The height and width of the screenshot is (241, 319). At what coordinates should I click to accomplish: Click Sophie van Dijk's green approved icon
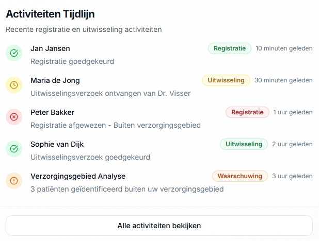14,149
